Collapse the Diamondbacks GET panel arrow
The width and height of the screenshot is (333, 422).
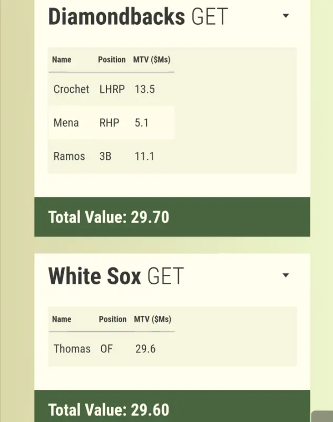click(286, 16)
